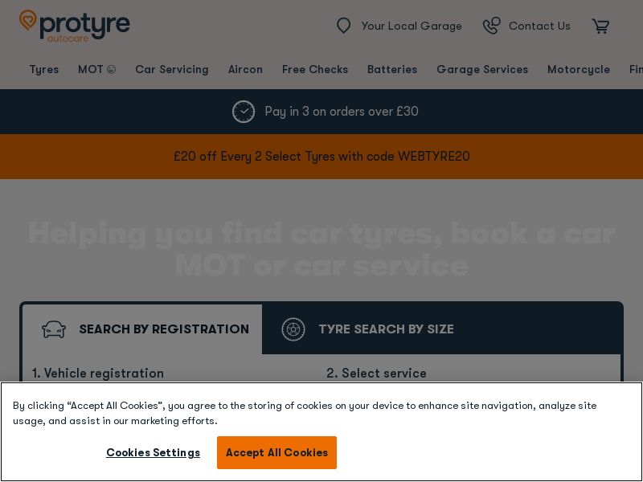Click the smiley icon next to MOT
Viewport: 643px width, 482px height.
tap(109, 69)
